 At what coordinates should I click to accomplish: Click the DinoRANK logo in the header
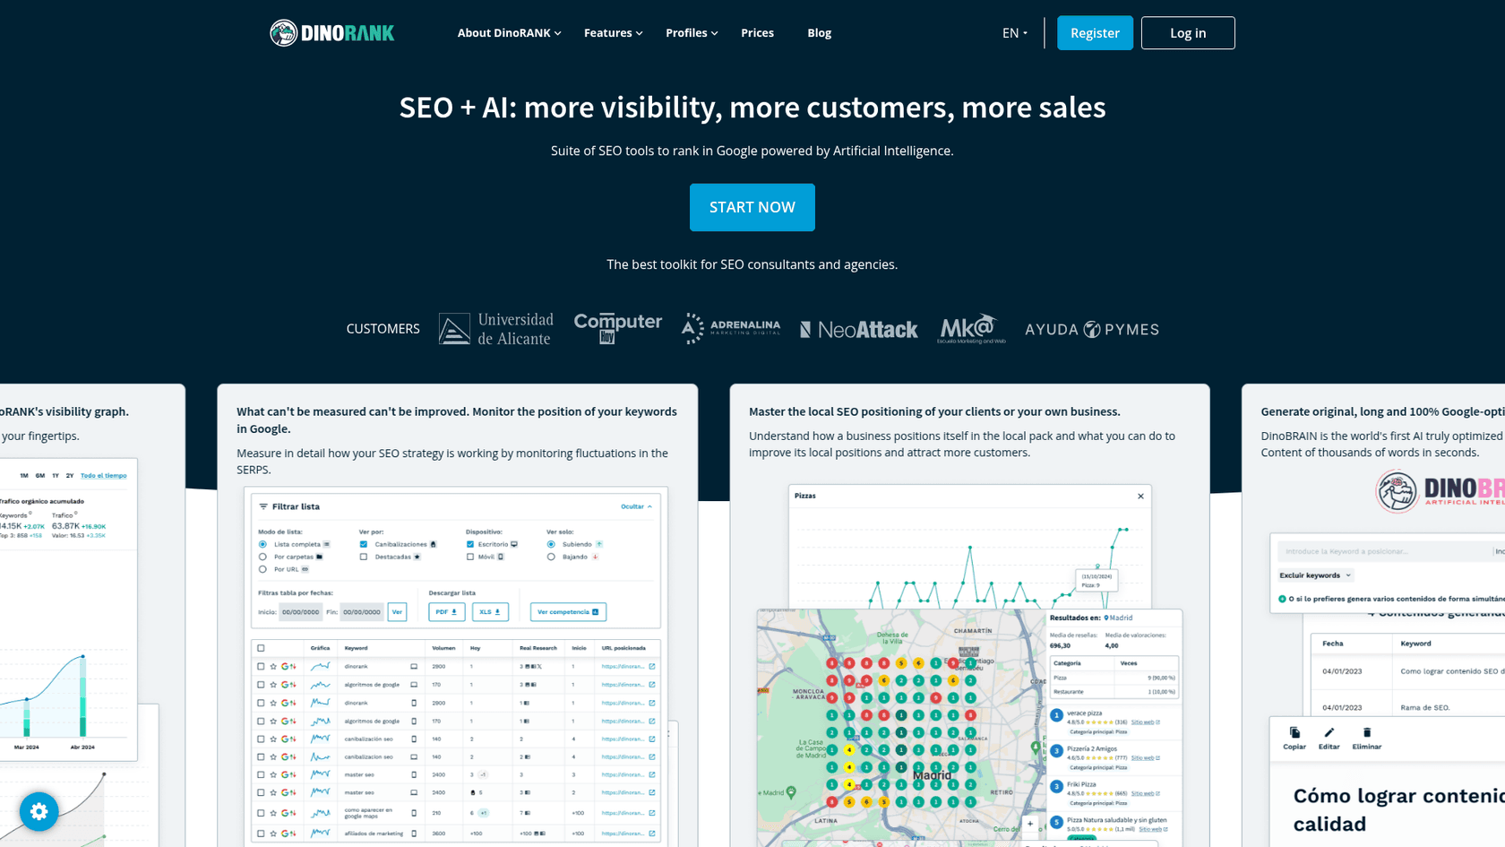click(331, 32)
